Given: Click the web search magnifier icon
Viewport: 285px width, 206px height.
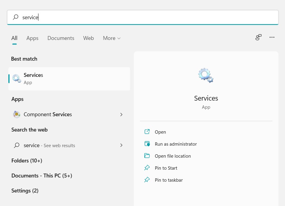Looking at the screenshot, I should click(17, 145).
